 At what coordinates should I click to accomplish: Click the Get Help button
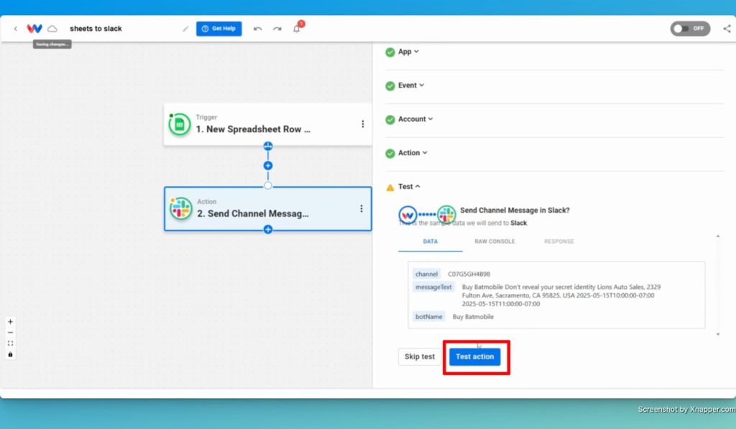tap(218, 29)
